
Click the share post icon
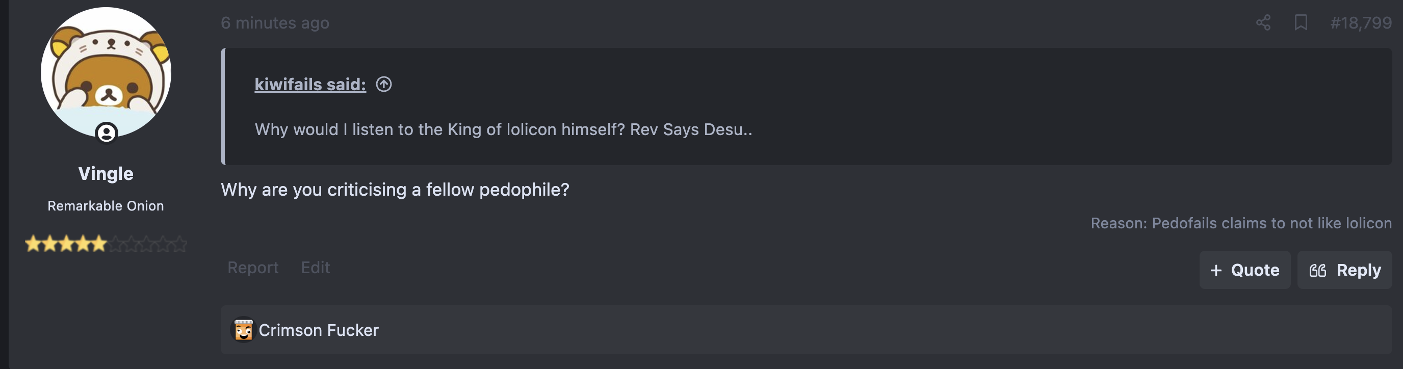(1263, 23)
